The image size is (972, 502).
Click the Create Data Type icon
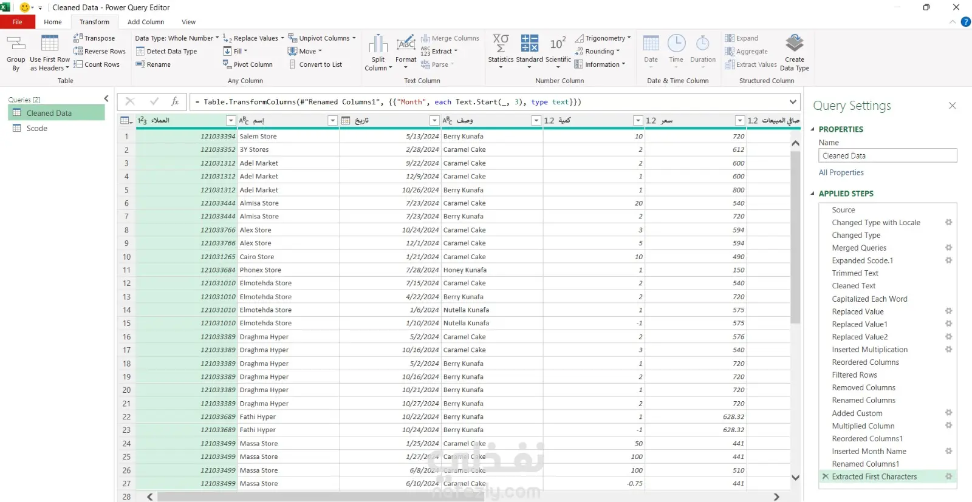794,44
